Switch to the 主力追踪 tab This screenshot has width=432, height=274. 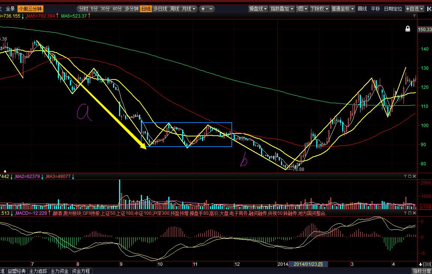(x=38, y=271)
